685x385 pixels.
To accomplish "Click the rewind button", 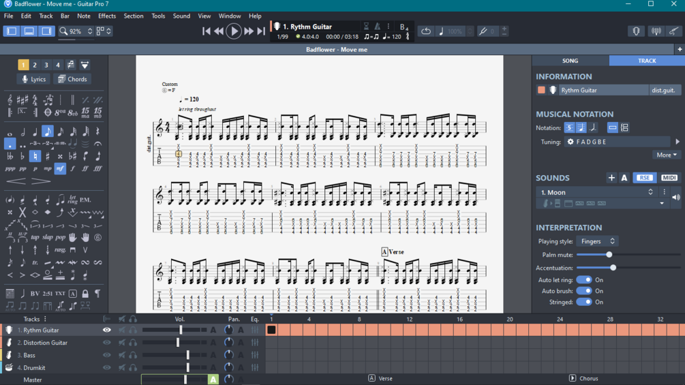I will (219, 31).
